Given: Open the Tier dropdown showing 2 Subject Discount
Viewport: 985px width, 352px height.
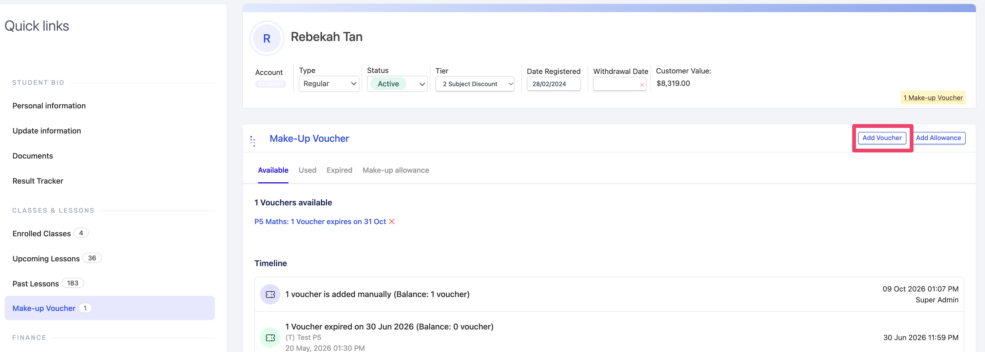Looking at the screenshot, I should click(x=475, y=84).
